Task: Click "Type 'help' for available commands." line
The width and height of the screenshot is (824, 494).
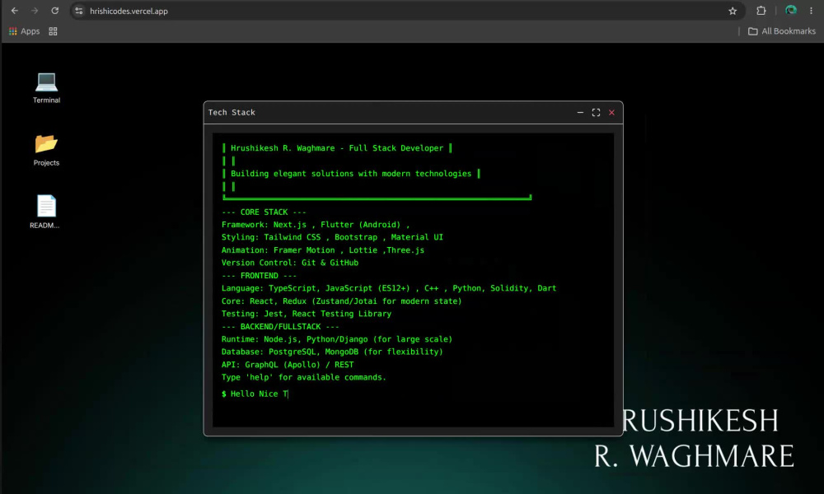Action: [304, 377]
